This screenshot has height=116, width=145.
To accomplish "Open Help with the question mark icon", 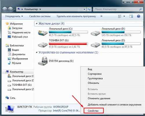I will point(139,16).
